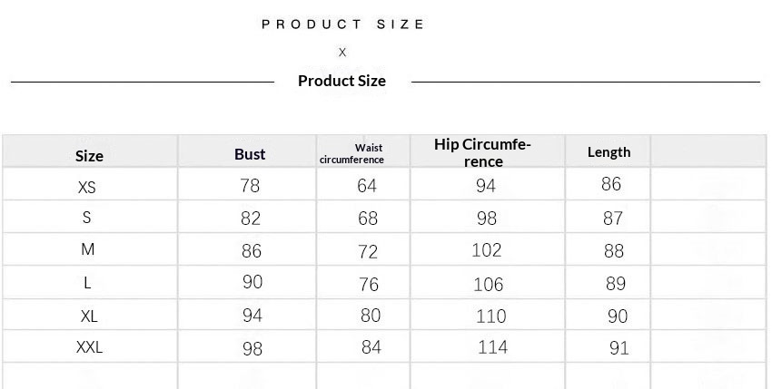
Task: Select the Length column header
Action: pyautogui.click(x=609, y=152)
